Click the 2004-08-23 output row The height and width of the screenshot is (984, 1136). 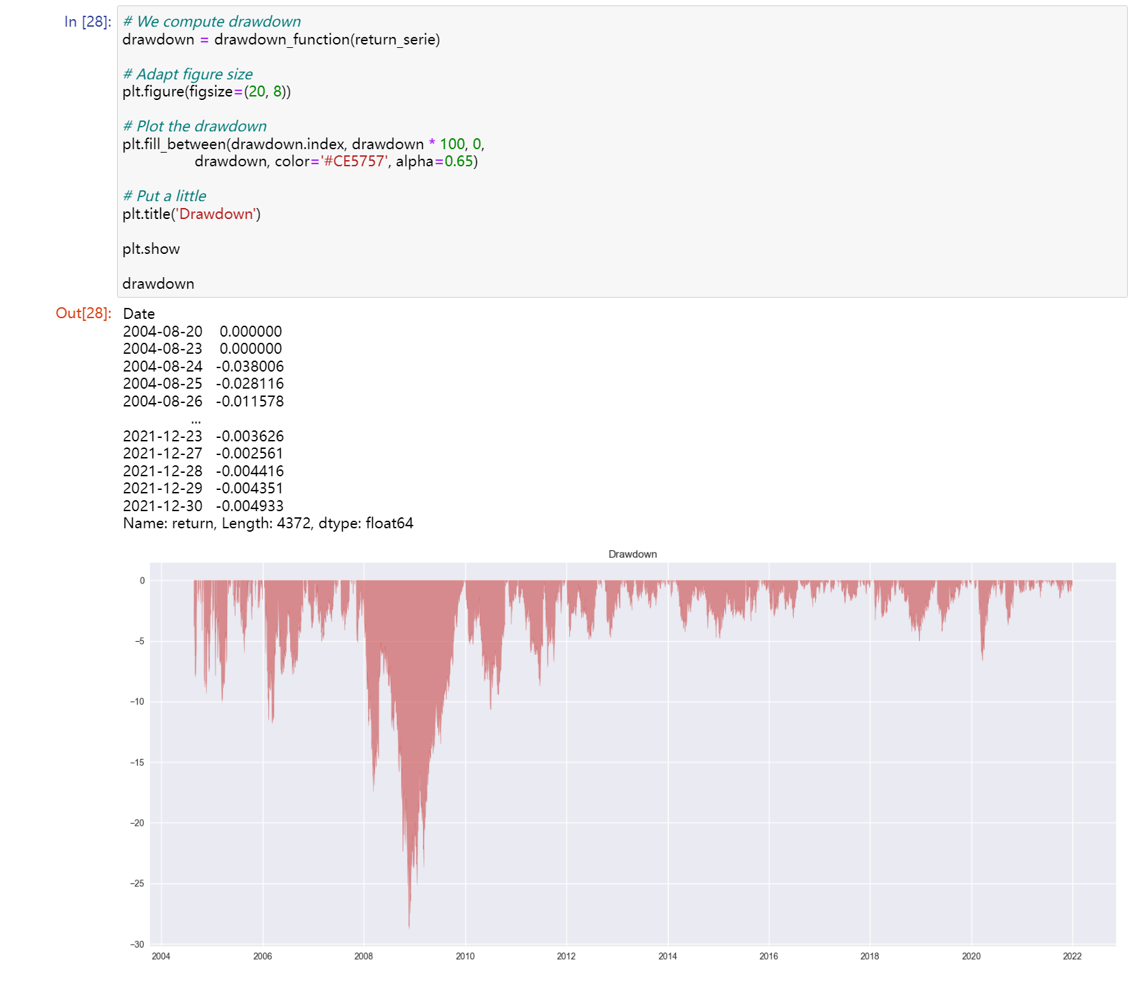(203, 349)
